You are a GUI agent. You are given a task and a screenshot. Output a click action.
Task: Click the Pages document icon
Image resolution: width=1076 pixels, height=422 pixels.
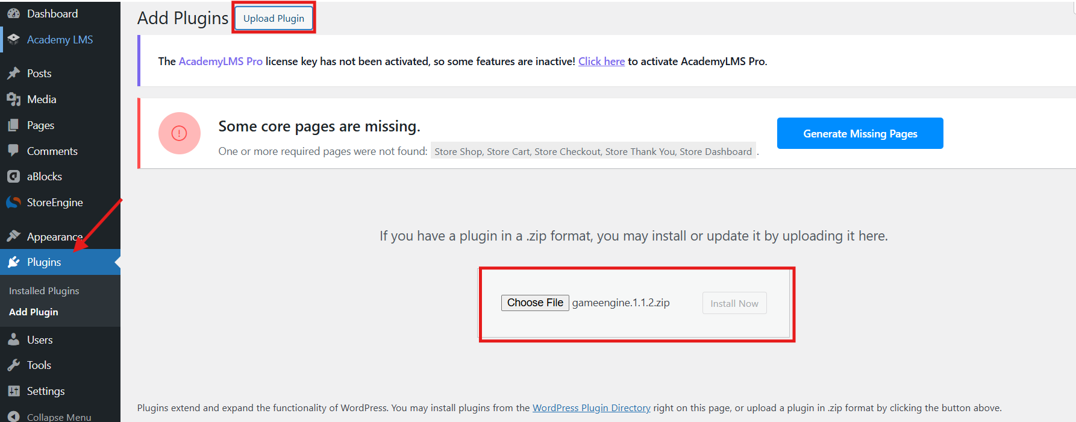pos(13,125)
